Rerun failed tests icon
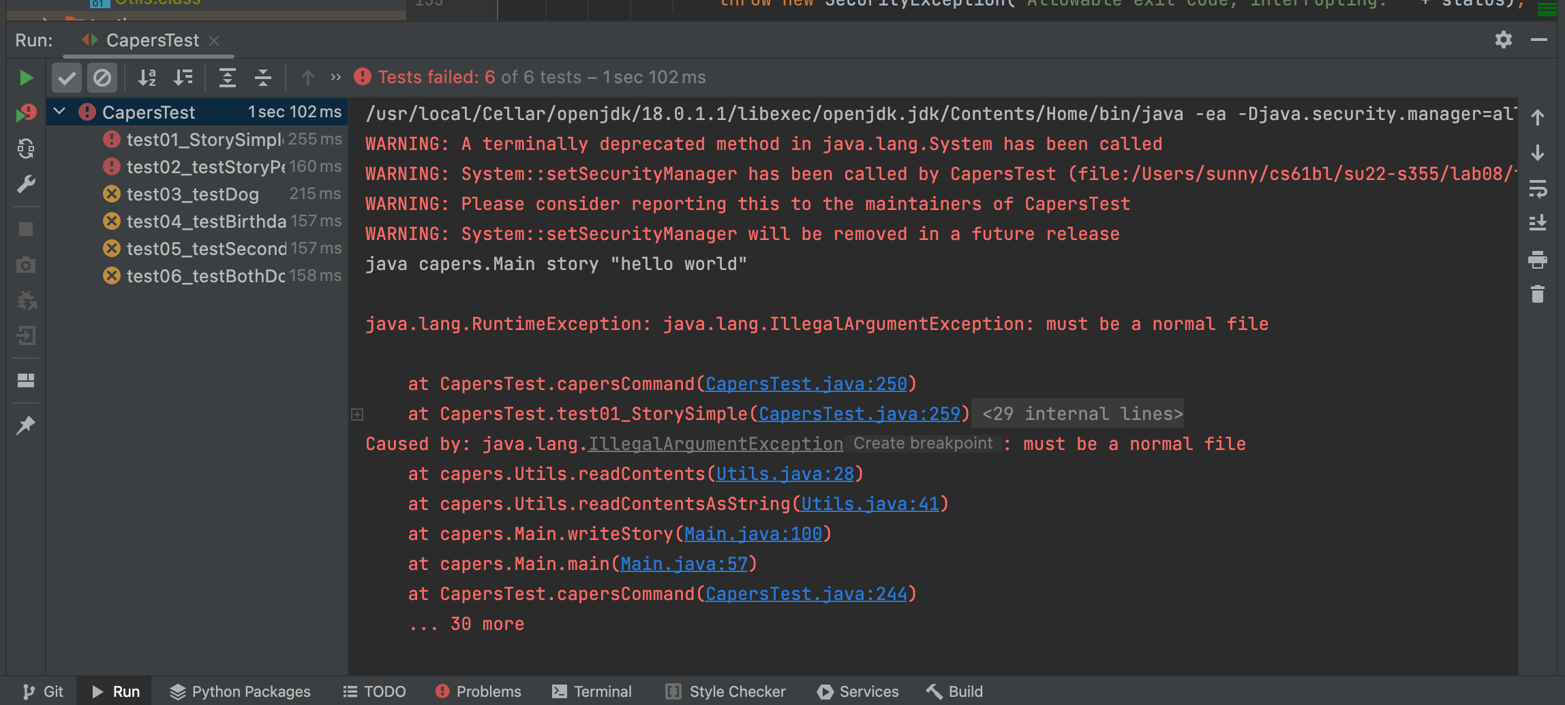The image size is (1565, 705). [26, 113]
